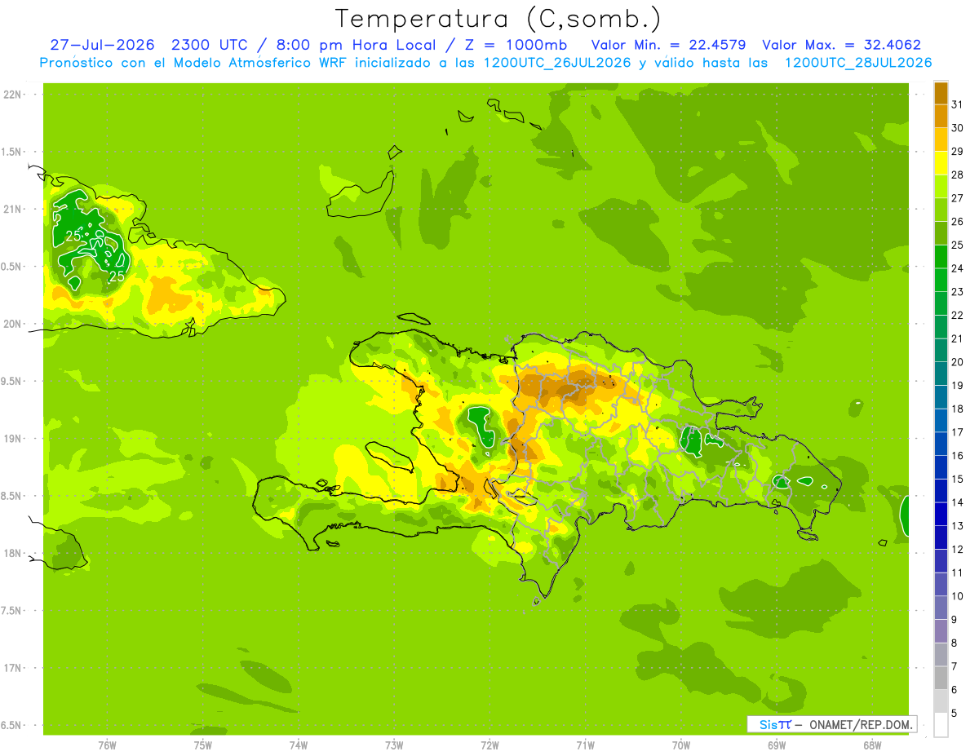Click the legend color between 29 and 30
The image size is (979, 756).
941,139
